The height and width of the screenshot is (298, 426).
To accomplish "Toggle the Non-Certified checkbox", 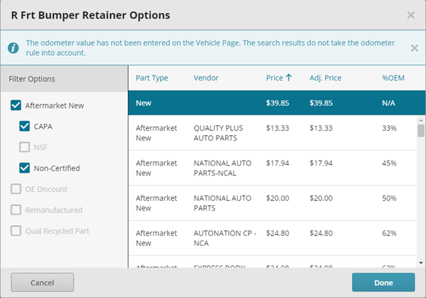I will (25, 168).
